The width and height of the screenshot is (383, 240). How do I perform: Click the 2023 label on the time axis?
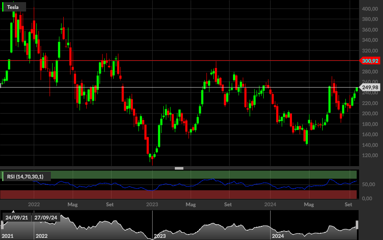[x=152, y=205]
